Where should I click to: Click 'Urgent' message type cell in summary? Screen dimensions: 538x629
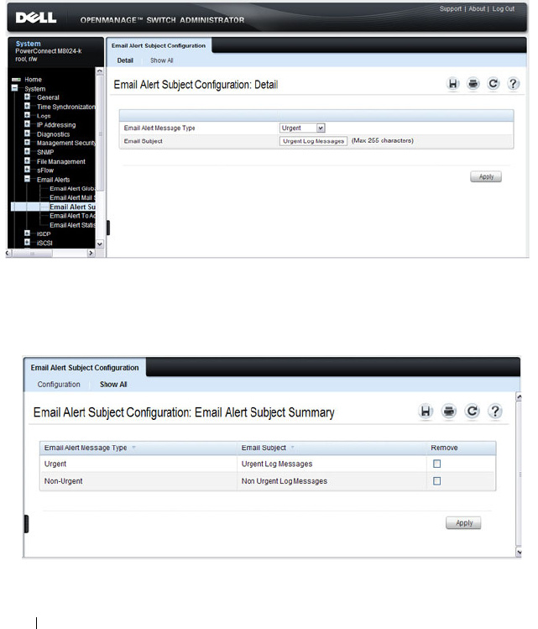(55, 464)
